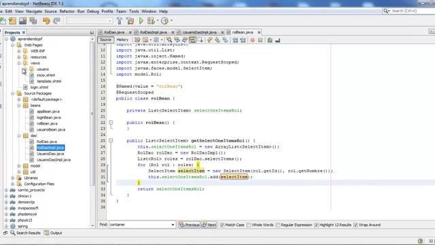Viewport: 435px width, 245px height.
Task: Open the project configuration dropdown in toolbar
Action: [x=89, y=21]
